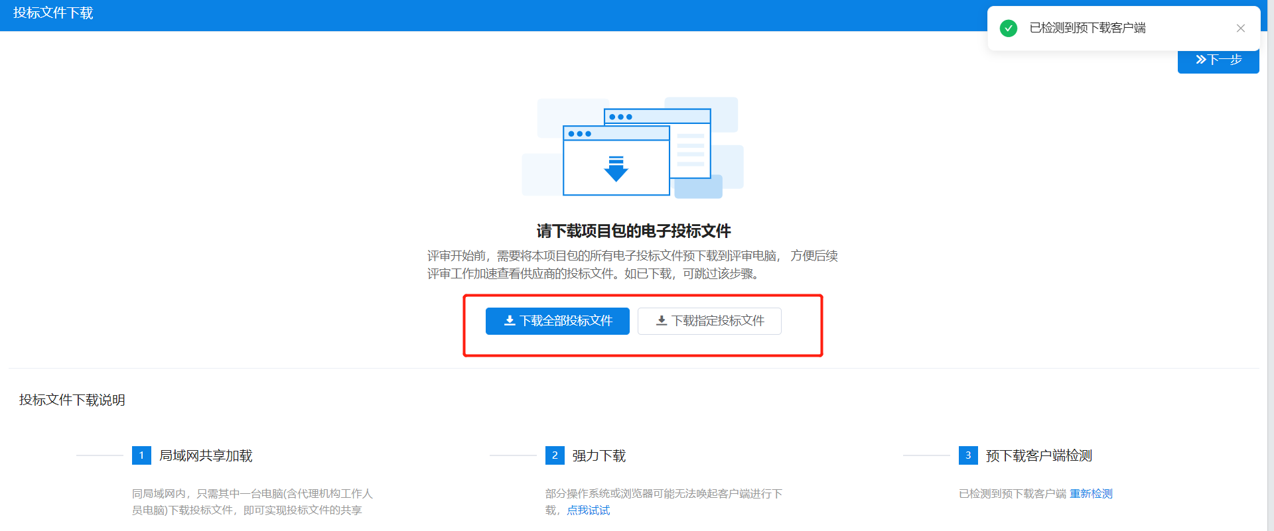Close the 已检测到预下载客户端 notification
The height and width of the screenshot is (531, 1274).
click(1240, 28)
